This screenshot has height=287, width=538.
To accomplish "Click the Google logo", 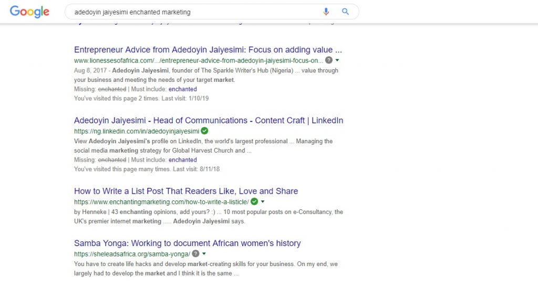I will click(x=29, y=12).
